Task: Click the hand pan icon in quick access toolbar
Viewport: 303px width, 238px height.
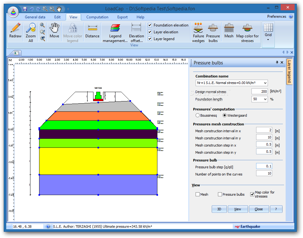Action: (x=59, y=9)
